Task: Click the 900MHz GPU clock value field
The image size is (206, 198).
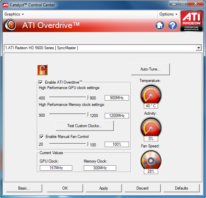Action: [x=117, y=98]
